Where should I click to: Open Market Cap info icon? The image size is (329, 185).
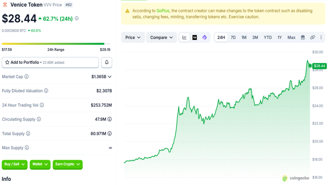(27, 77)
